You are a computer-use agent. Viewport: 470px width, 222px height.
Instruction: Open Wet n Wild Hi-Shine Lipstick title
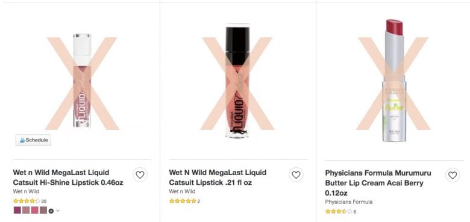[68, 177]
